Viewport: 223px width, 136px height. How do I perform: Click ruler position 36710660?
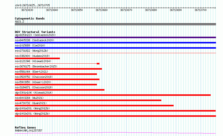101,10
